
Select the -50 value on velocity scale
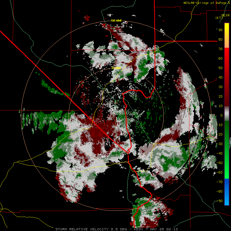[x=219, y=163]
